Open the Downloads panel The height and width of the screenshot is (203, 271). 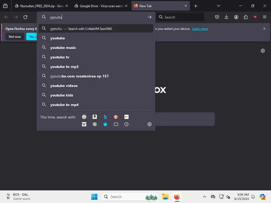[227, 17]
